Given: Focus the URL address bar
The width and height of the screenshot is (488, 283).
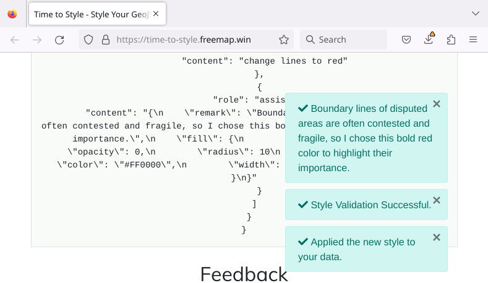Looking at the screenshot, I should 184,40.
